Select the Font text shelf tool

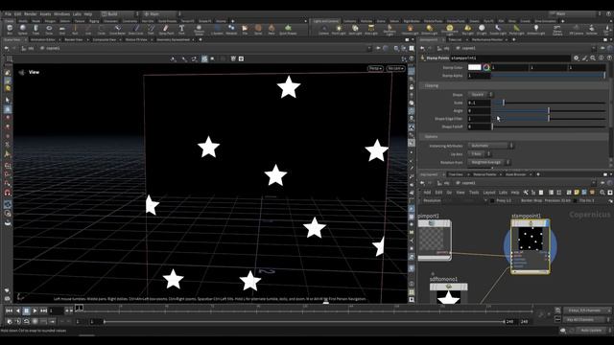click(x=181, y=30)
